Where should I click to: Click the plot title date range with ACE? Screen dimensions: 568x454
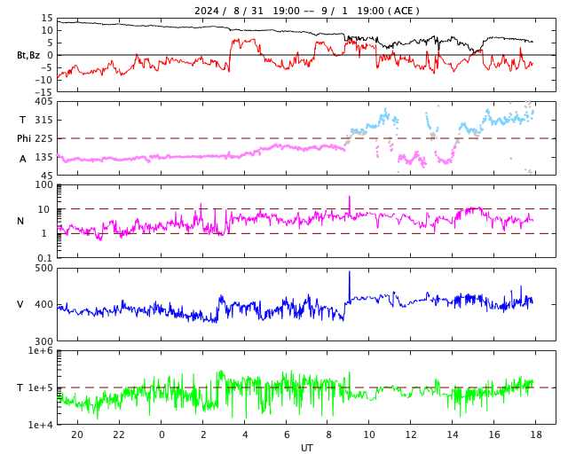pos(306,11)
